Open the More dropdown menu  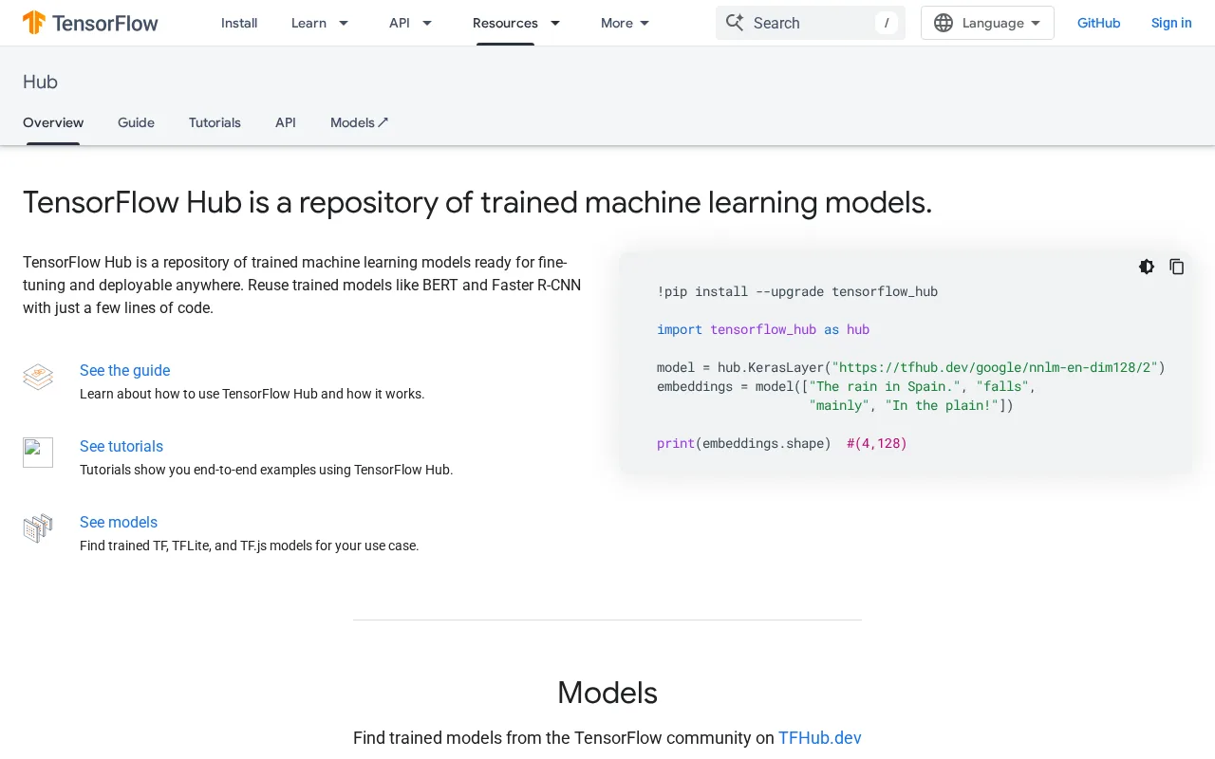coord(626,23)
